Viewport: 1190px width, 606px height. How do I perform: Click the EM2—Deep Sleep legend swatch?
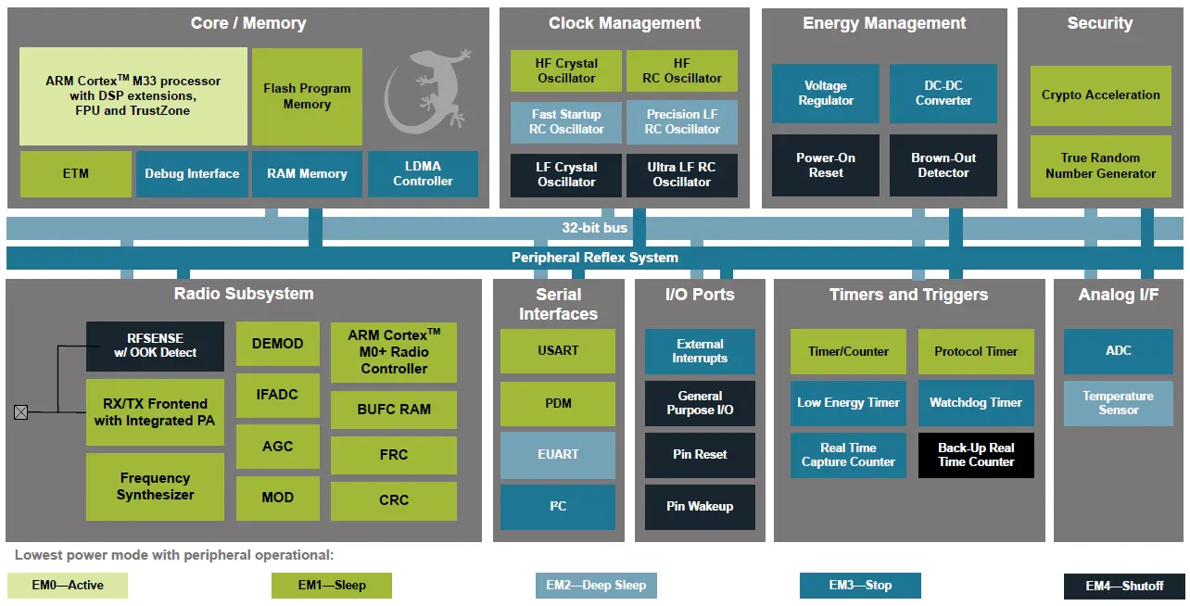pos(596,586)
